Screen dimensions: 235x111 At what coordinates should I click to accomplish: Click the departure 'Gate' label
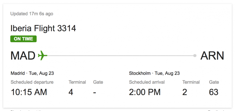tap(98, 82)
